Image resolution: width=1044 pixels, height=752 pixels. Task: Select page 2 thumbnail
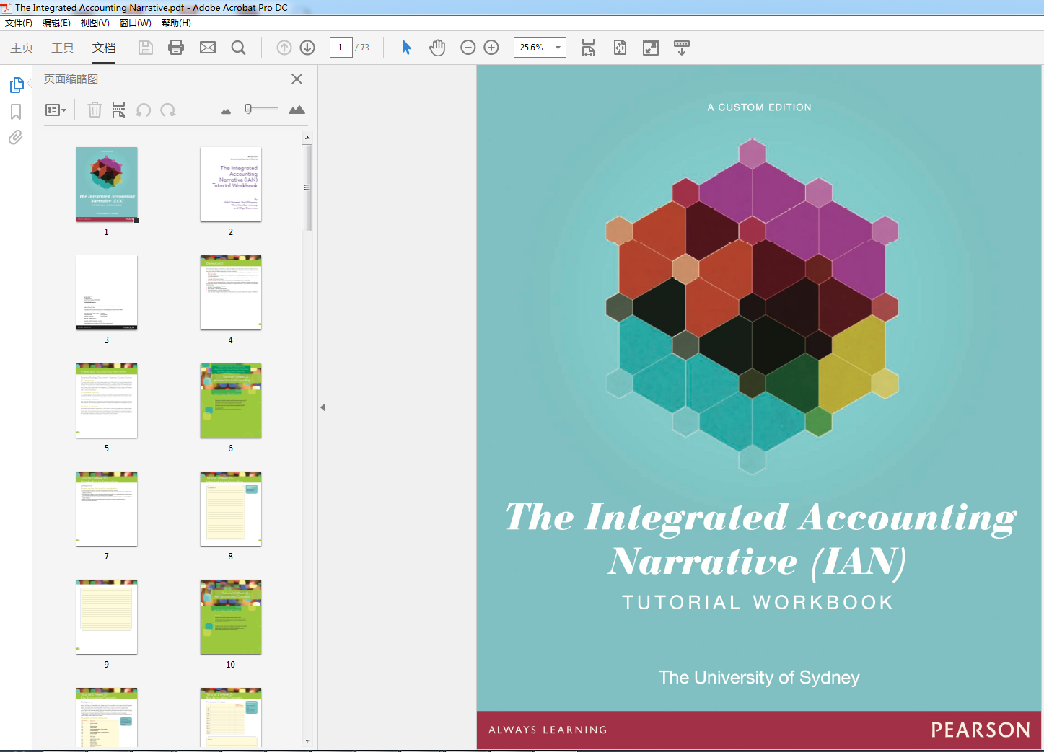pos(231,185)
